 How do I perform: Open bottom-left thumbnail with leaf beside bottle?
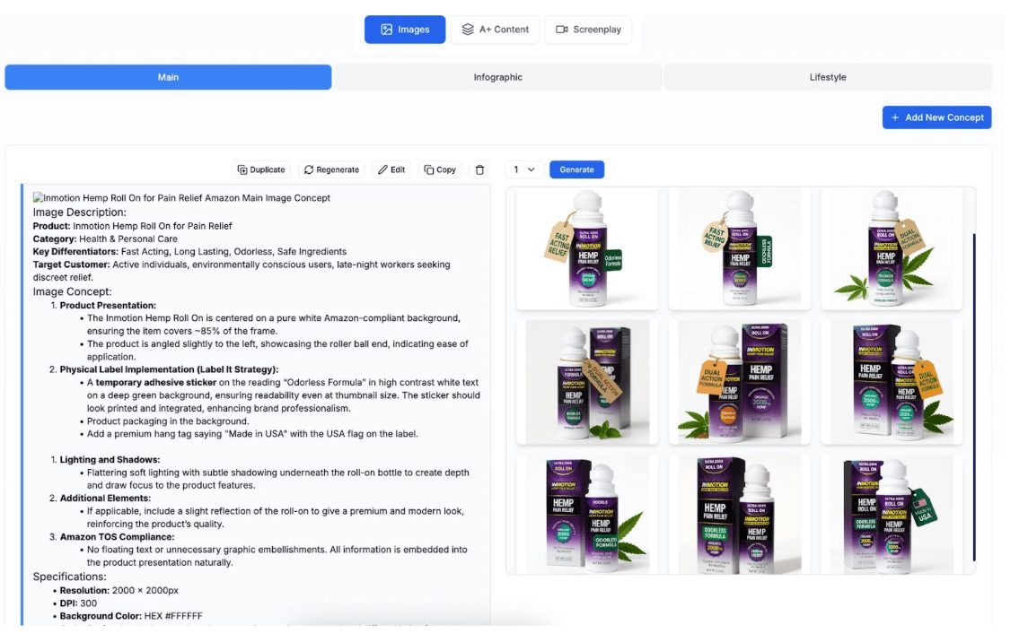[587, 515]
